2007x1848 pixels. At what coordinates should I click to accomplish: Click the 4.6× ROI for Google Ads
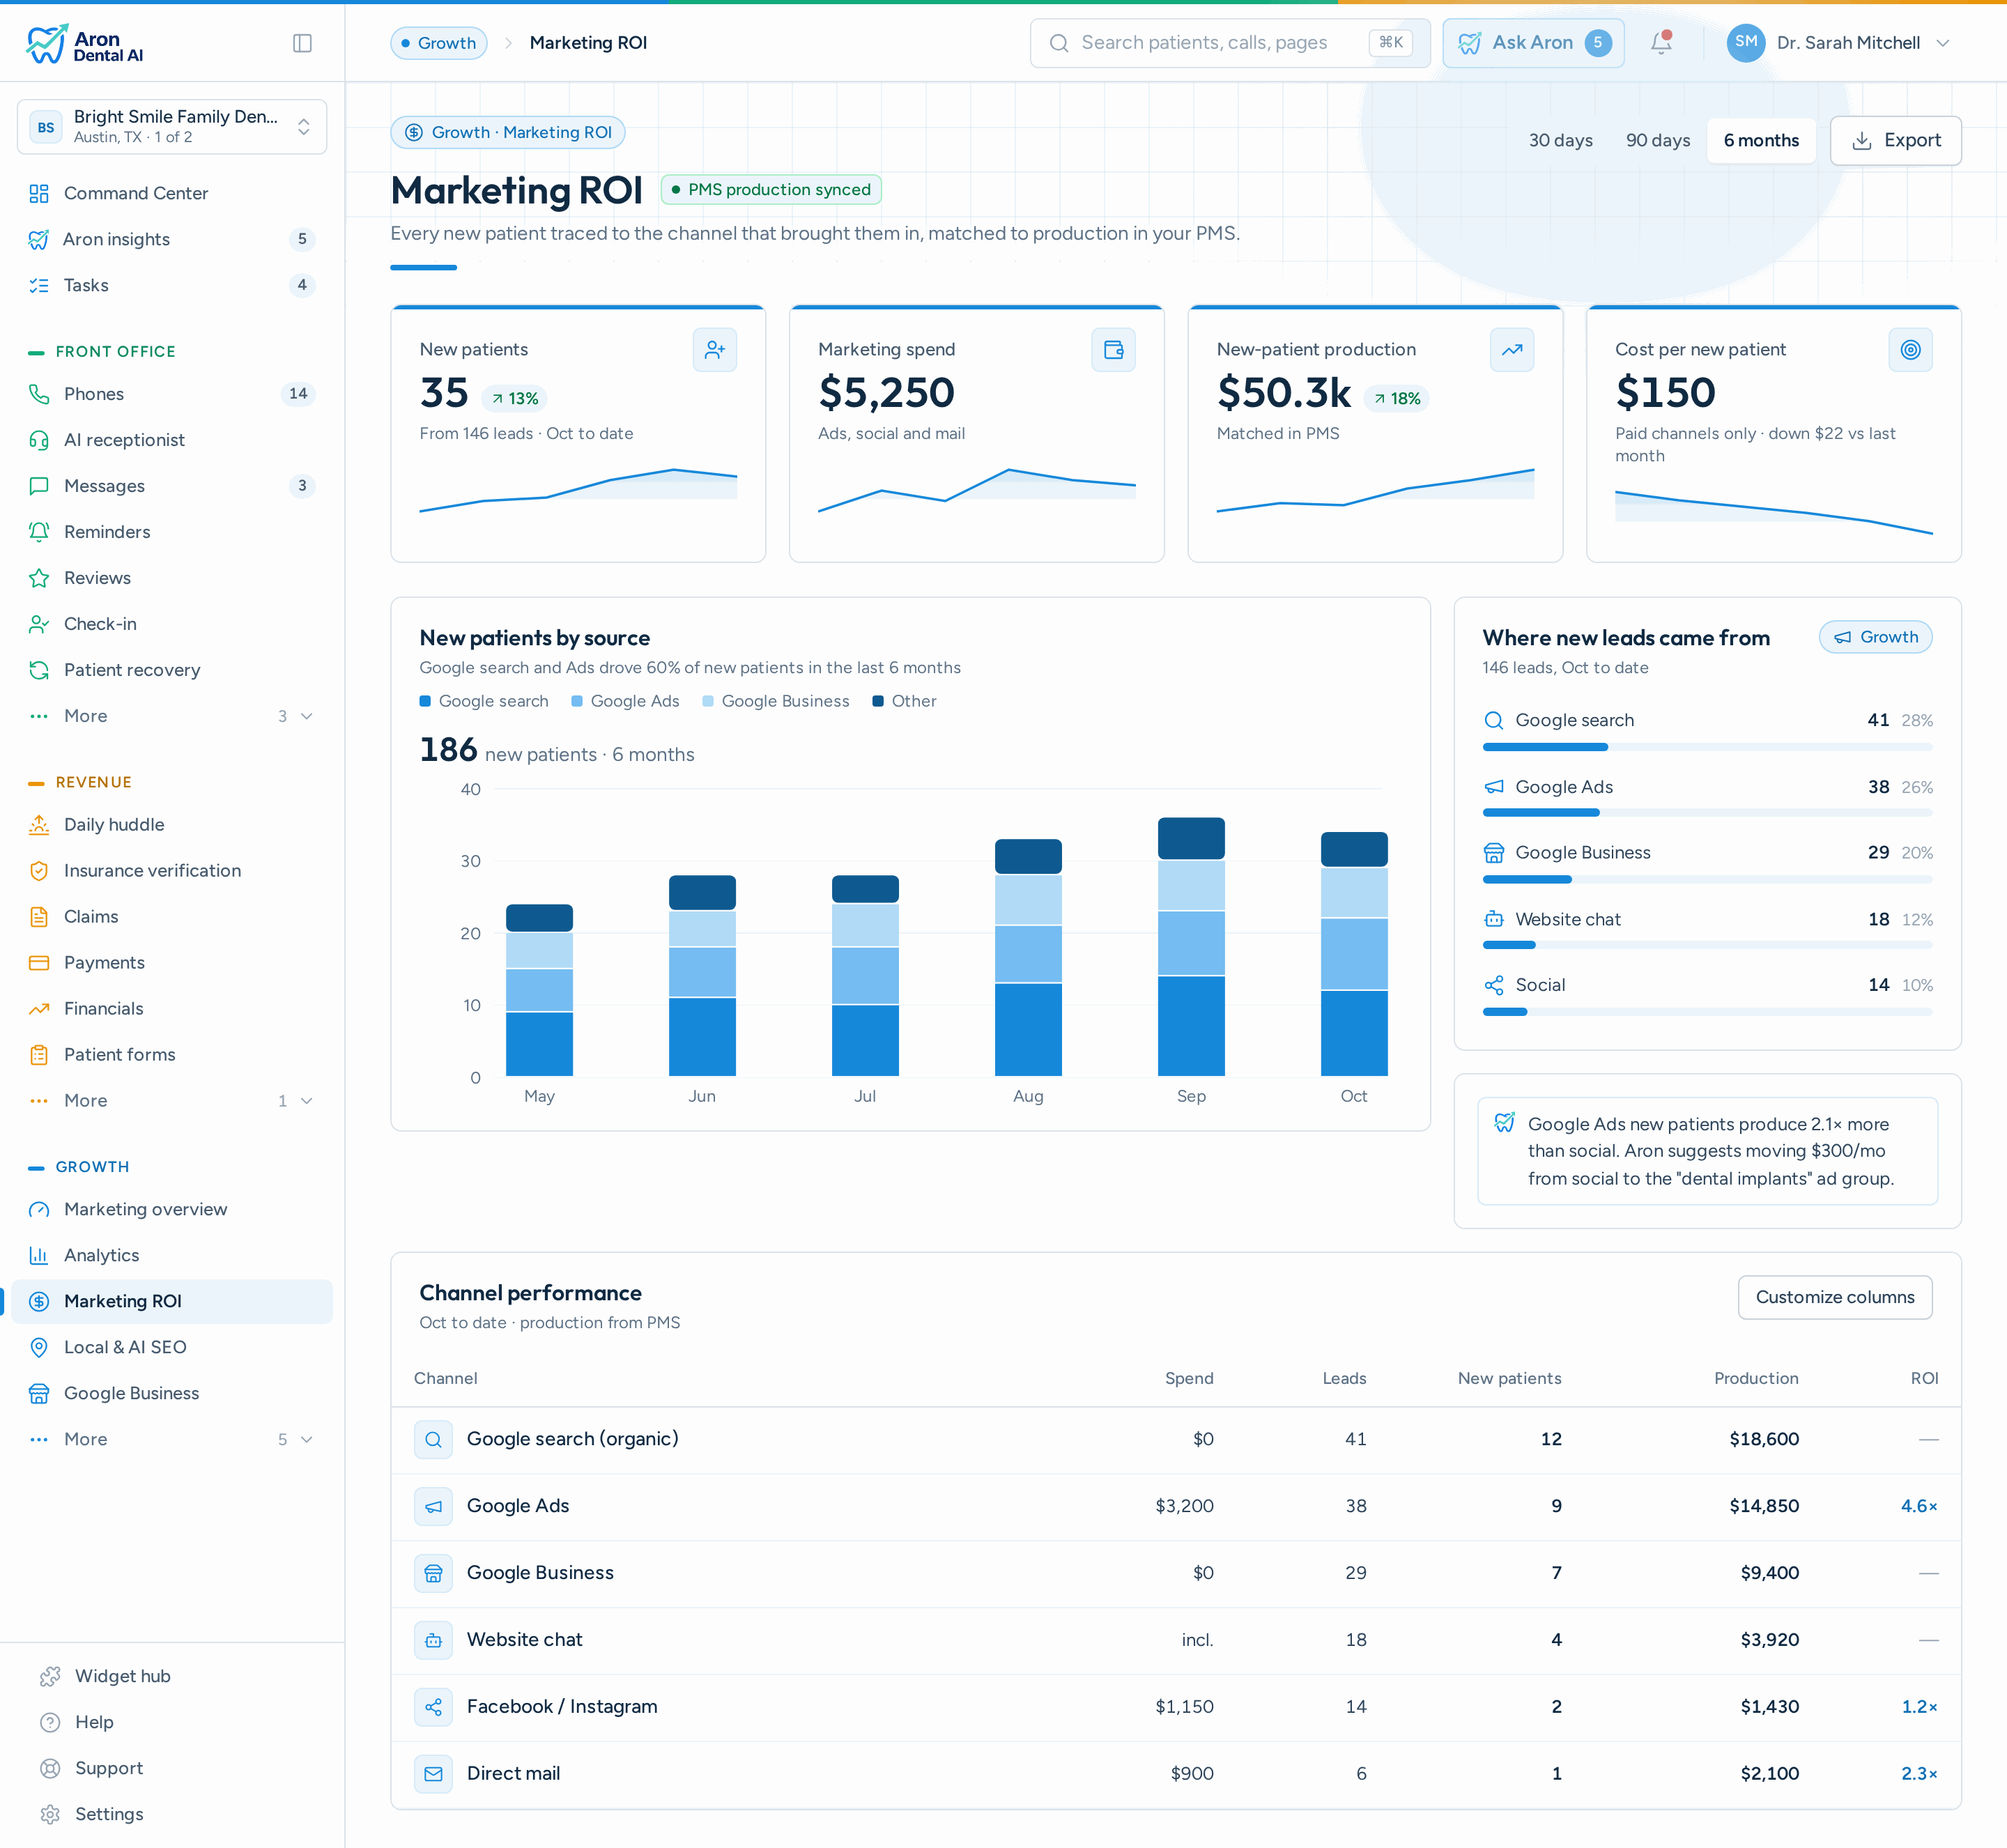[x=1919, y=1506]
